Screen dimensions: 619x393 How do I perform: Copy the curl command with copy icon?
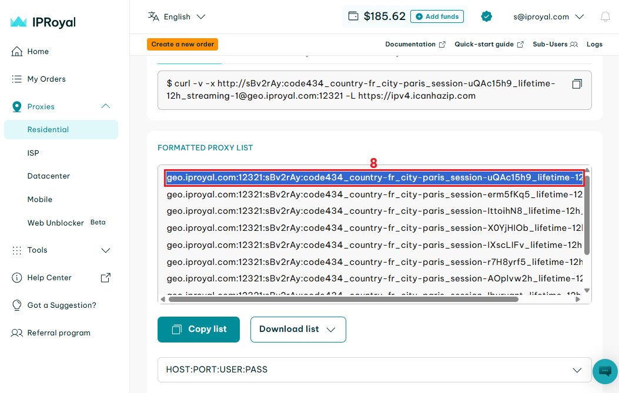pos(577,84)
